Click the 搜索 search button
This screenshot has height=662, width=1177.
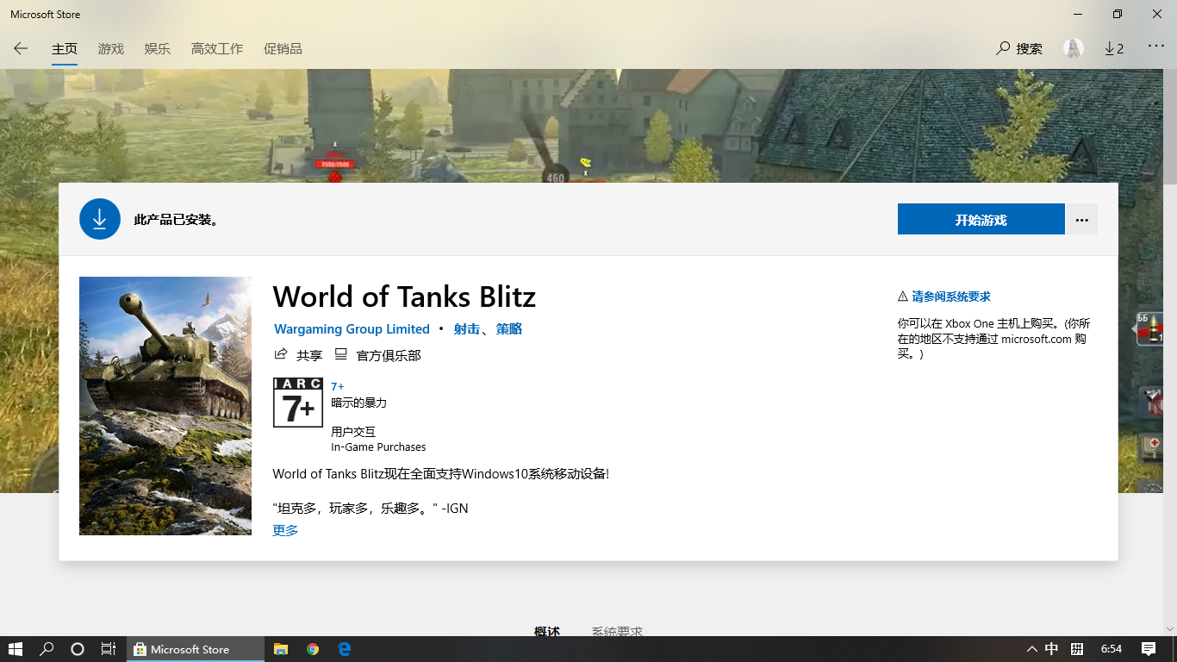point(1019,48)
